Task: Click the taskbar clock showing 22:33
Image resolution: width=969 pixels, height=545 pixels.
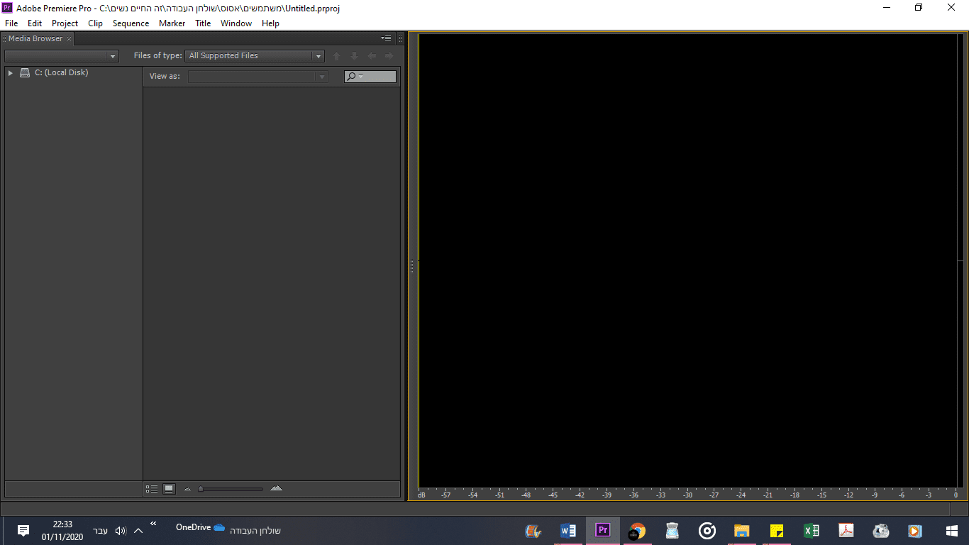Action: [x=62, y=531]
